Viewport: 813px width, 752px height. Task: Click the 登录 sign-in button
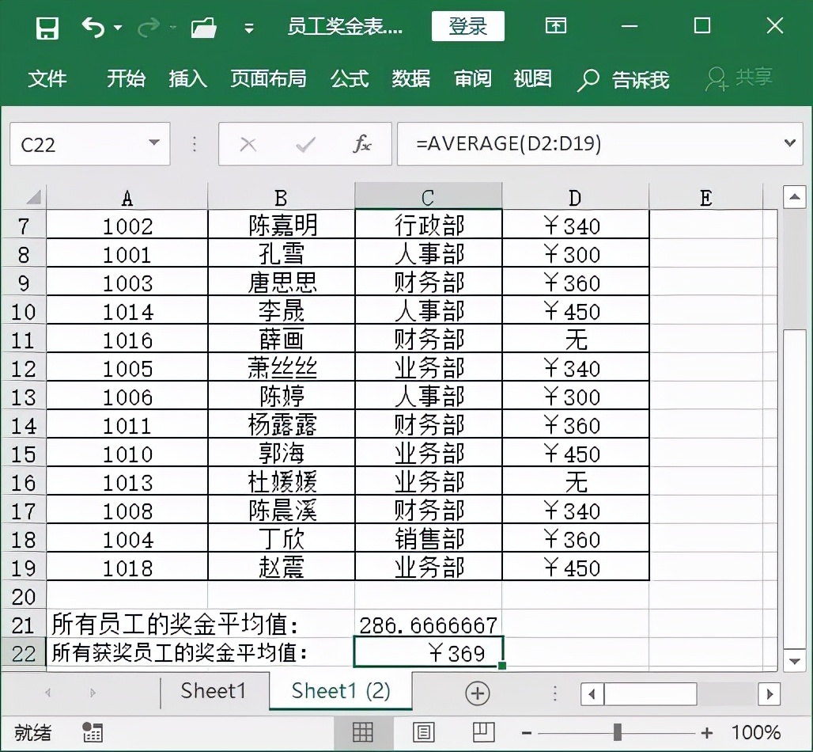467,25
